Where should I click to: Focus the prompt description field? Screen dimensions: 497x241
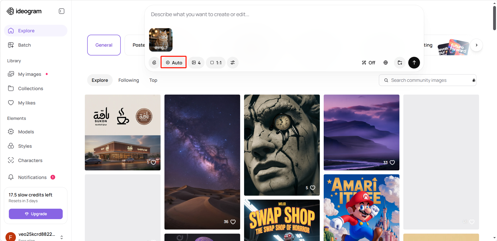pos(284,15)
